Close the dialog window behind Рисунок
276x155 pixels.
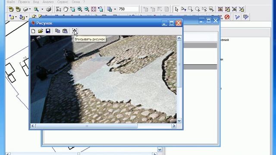pyautogui.click(x=216, y=21)
